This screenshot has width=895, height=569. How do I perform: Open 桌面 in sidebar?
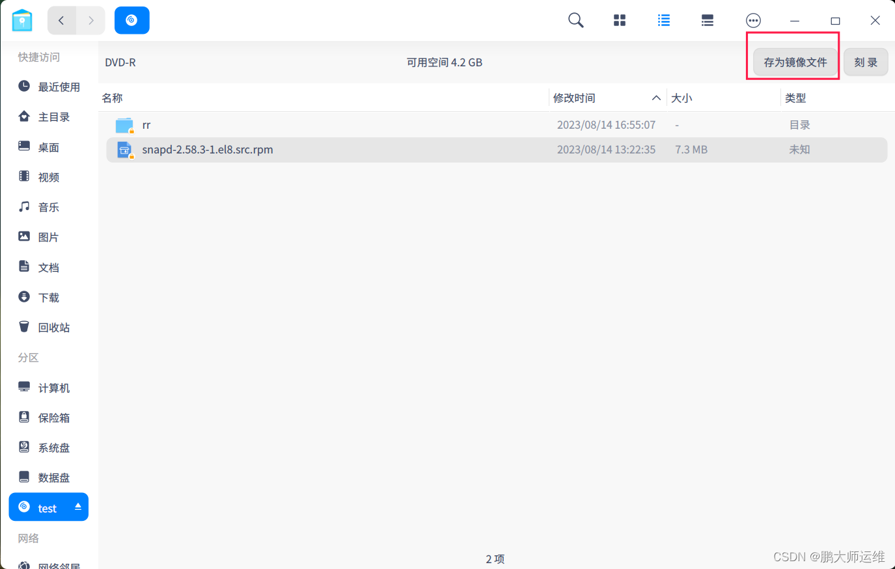tap(49, 147)
